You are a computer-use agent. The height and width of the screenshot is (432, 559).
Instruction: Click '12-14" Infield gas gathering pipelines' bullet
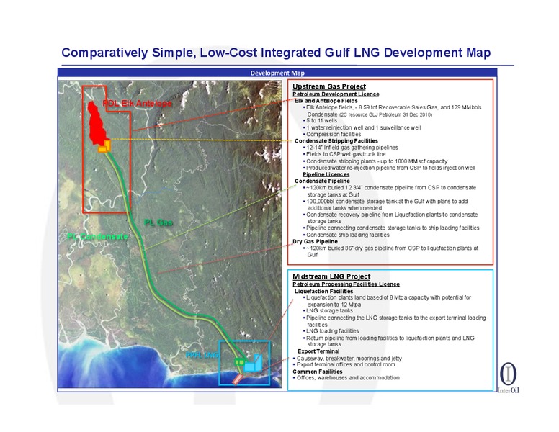350,148
